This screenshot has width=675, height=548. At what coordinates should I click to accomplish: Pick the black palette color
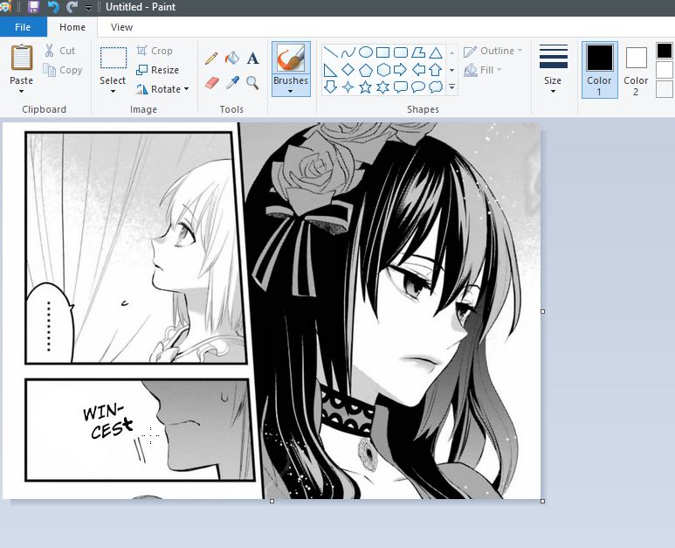point(665,51)
